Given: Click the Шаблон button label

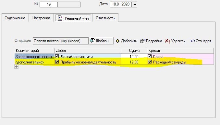Looking at the screenshot, I should coord(102,41).
